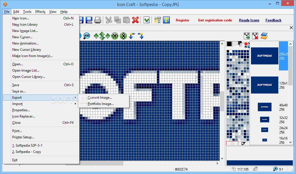
Task: Open the Ready Icons link
Action: (249, 20)
